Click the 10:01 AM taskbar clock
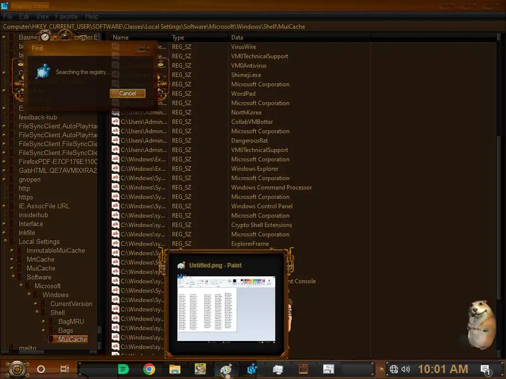Viewport: 506px width, 379px height. (x=443, y=369)
